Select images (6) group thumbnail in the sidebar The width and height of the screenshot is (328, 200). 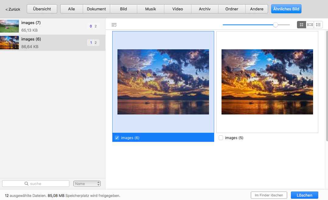(x=9, y=43)
